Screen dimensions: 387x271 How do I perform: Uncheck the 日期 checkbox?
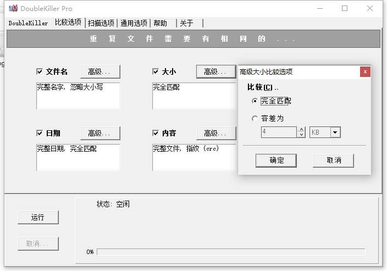coord(40,133)
